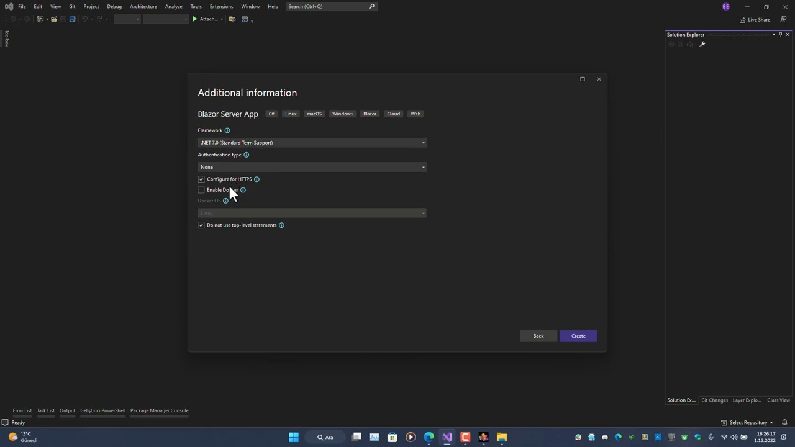Focus the Search (Ctrl+Q) box
Screen dimensions: 795x447
[x=332, y=6]
